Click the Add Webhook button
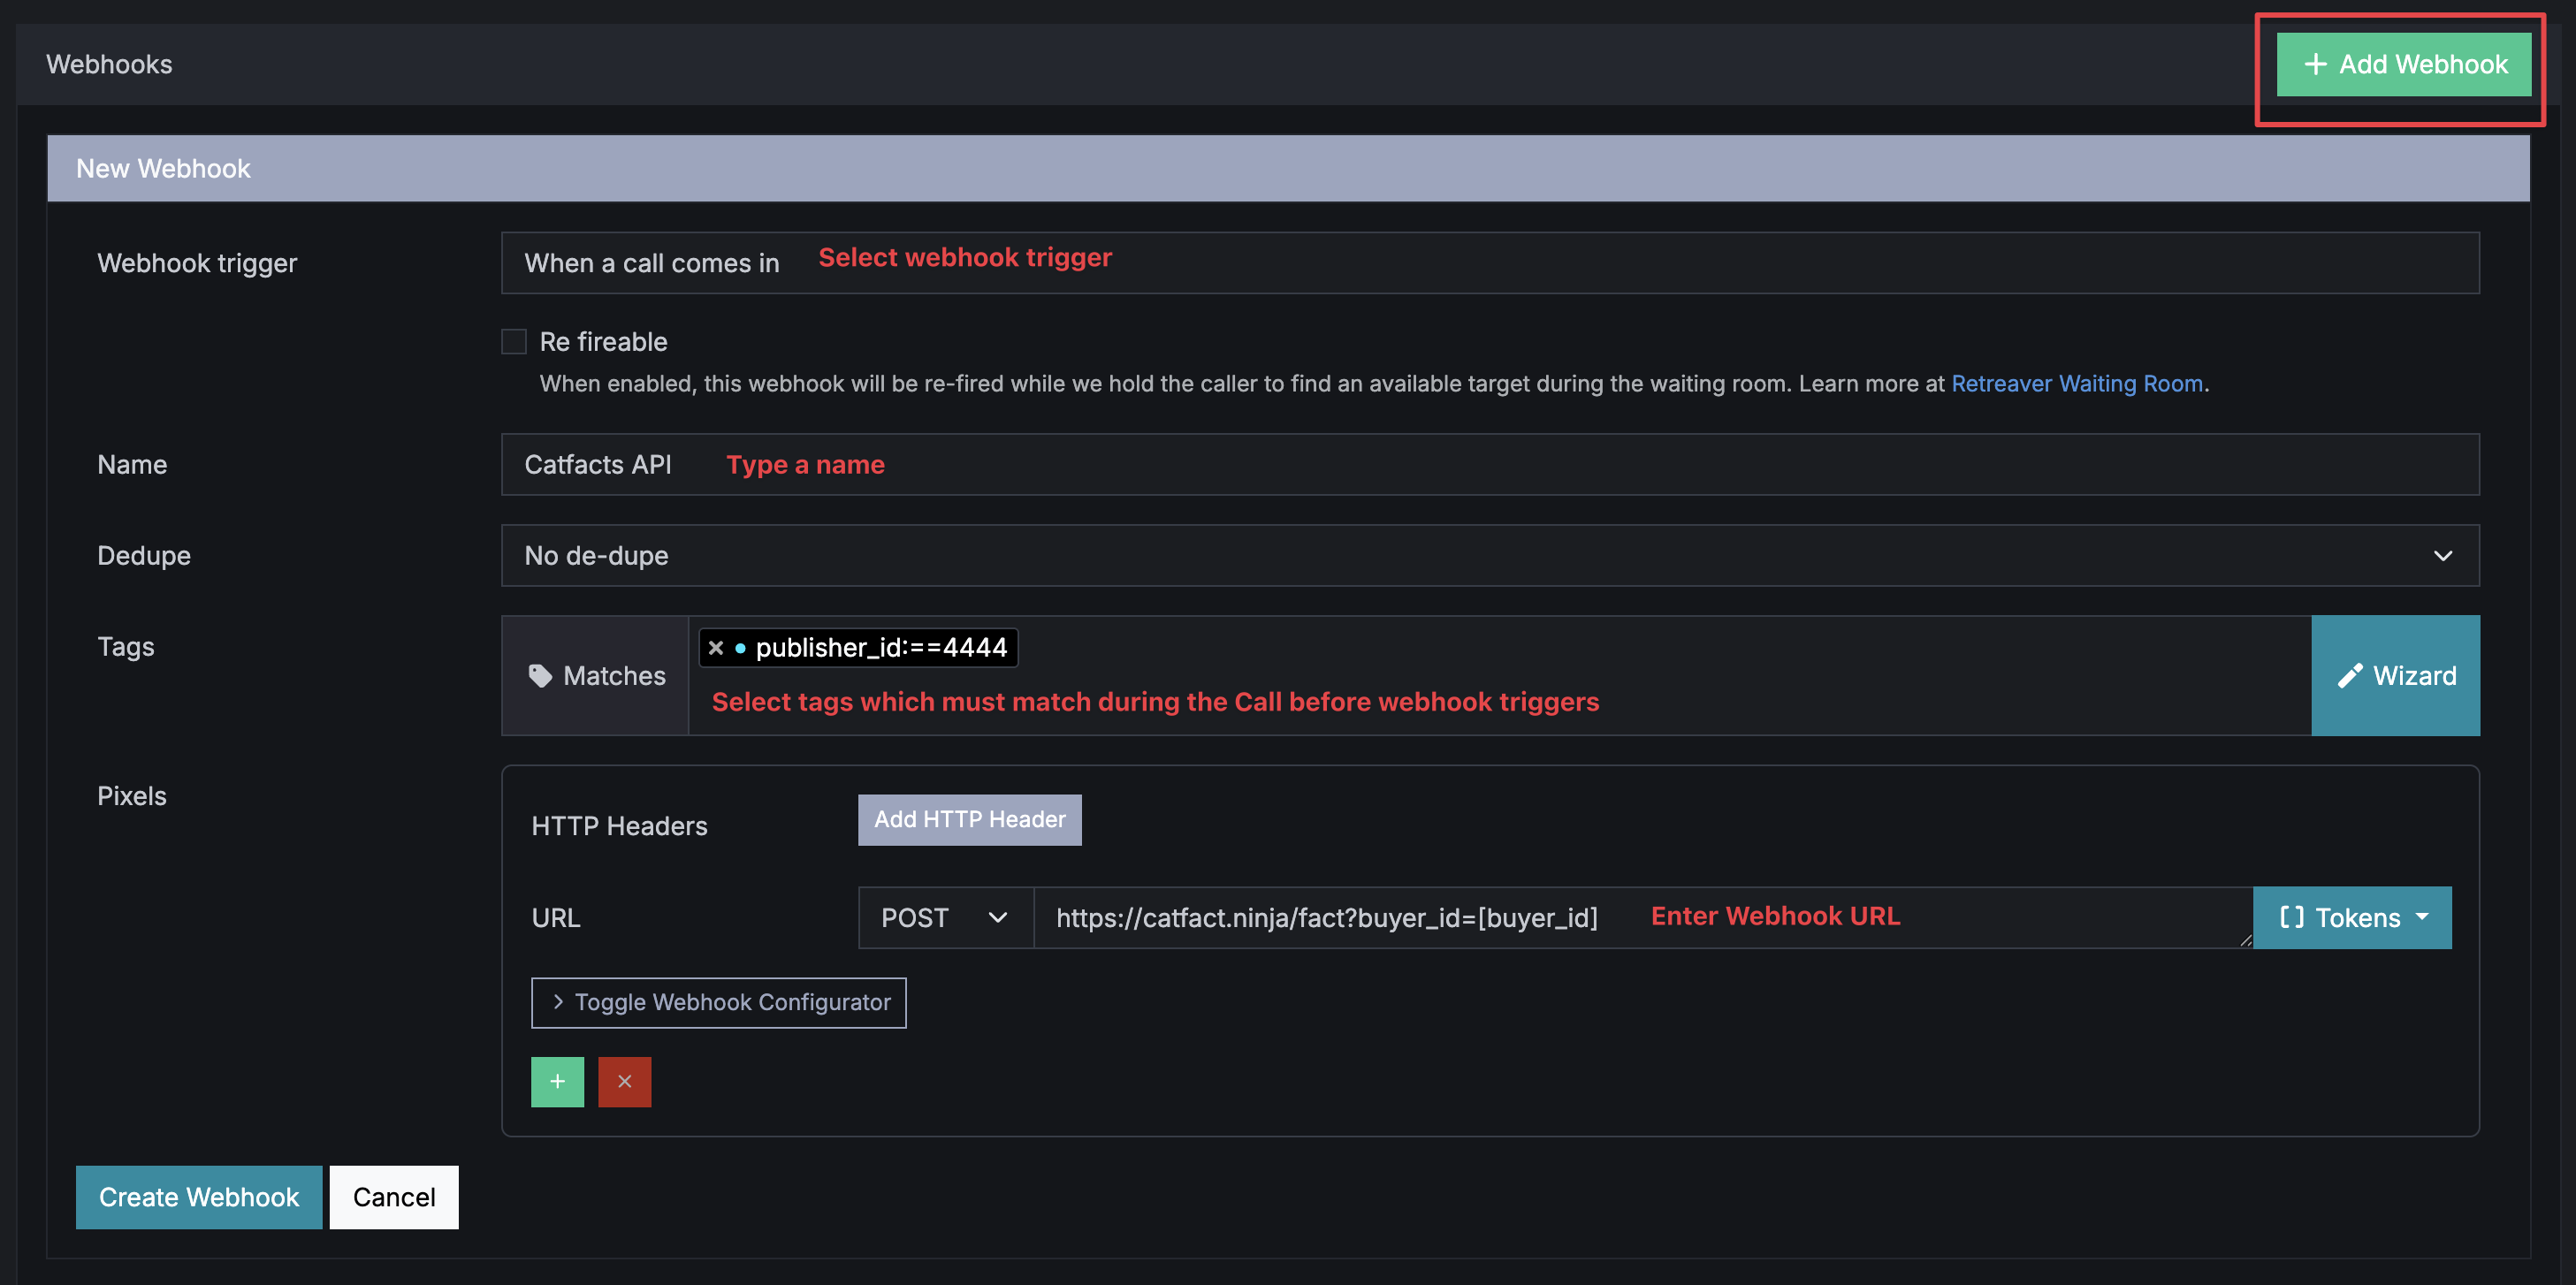The image size is (2576, 1285). [x=2403, y=65]
